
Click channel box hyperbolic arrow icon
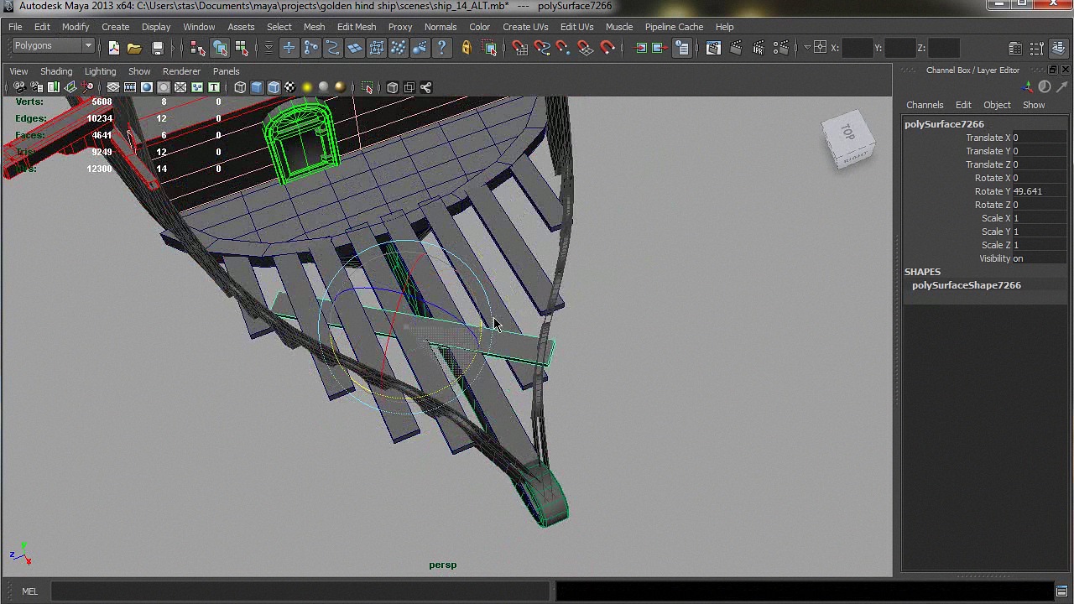tap(1061, 87)
